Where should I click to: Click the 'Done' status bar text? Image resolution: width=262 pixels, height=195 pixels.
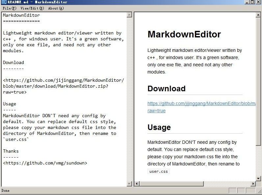click(6, 191)
